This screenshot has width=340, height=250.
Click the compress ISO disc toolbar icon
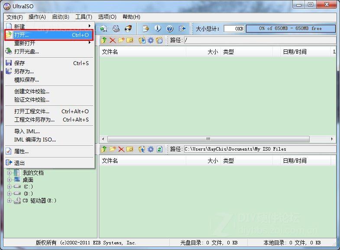(x=104, y=29)
